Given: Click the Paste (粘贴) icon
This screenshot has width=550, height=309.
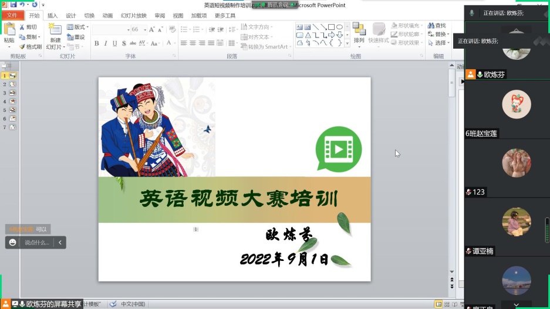Looking at the screenshot, I should tap(9, 29).
